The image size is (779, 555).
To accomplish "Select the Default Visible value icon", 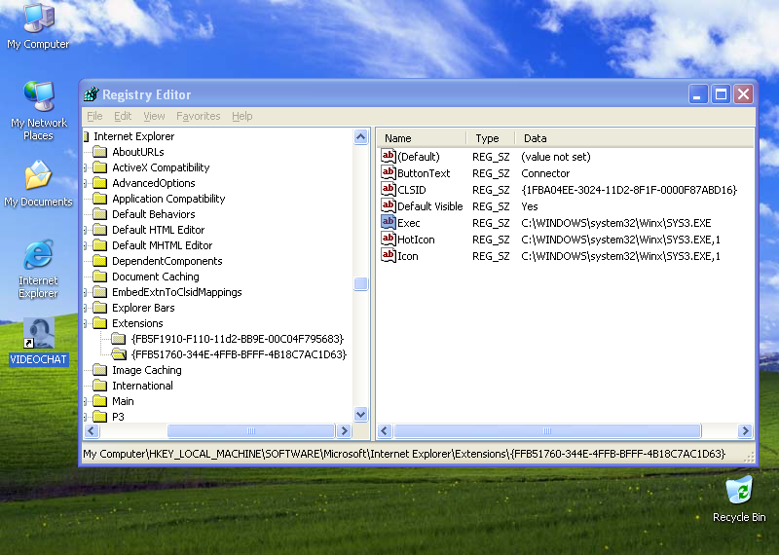I will (389, 205).
